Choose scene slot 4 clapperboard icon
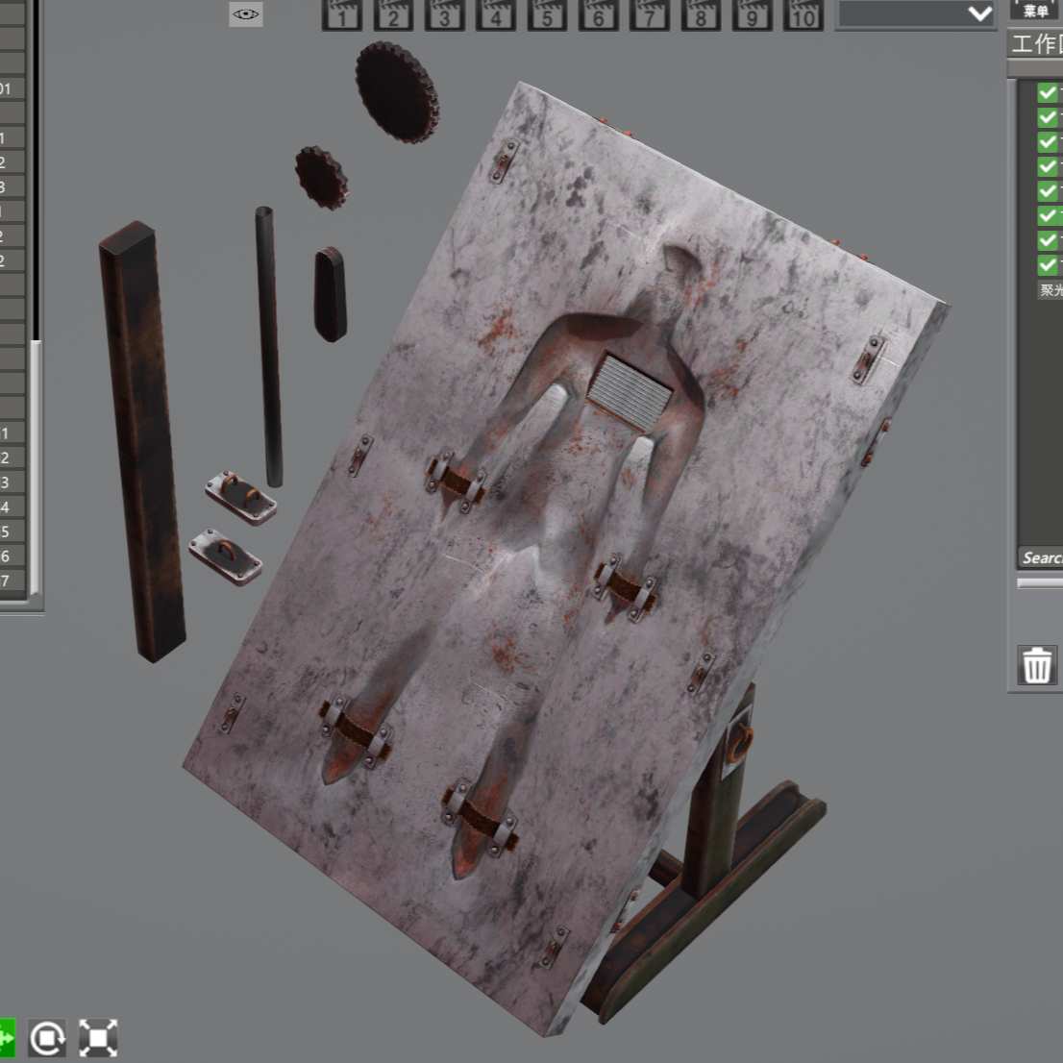Viewport: 1063px width, 1063px height. [x=496, y=14]
